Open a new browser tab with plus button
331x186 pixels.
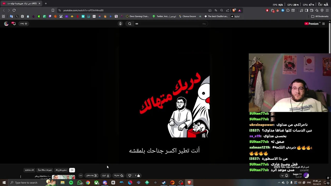pyautogui.click(x=46, y=3)
